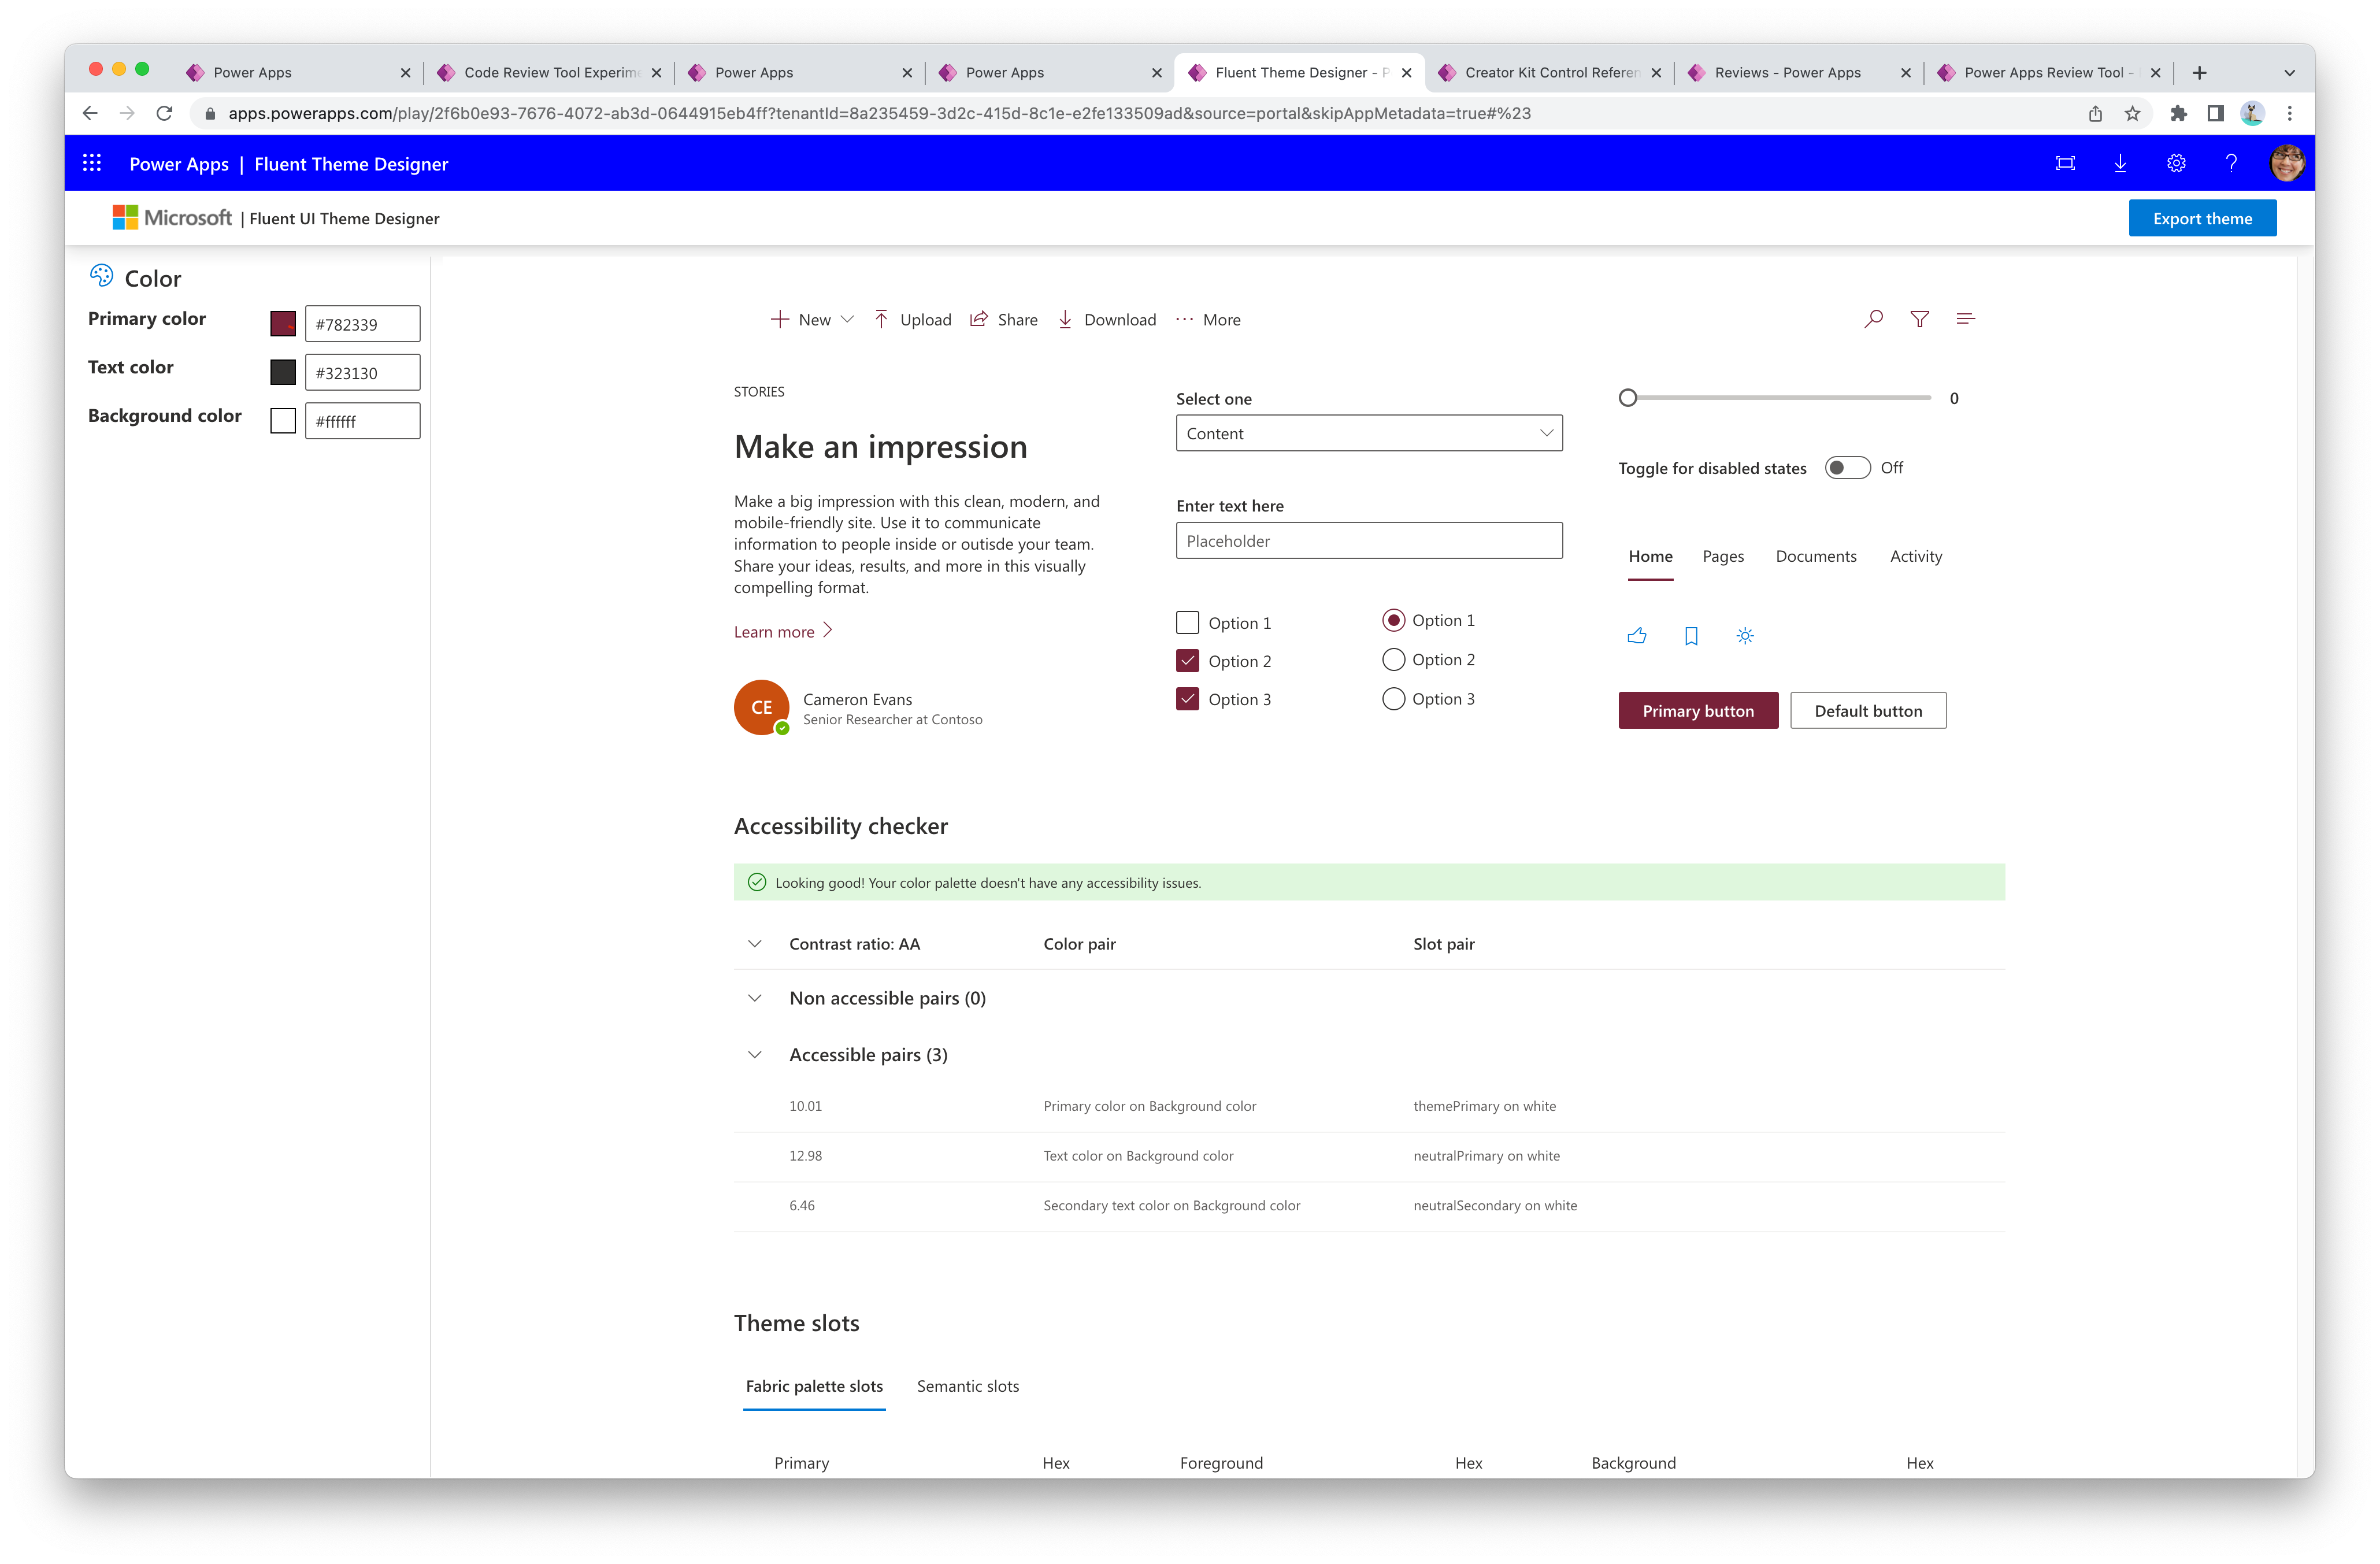Viewport: 2380px width, 1564px height.
Task: Click the thumbs up icon in preview
Action: click(1637, 633)
